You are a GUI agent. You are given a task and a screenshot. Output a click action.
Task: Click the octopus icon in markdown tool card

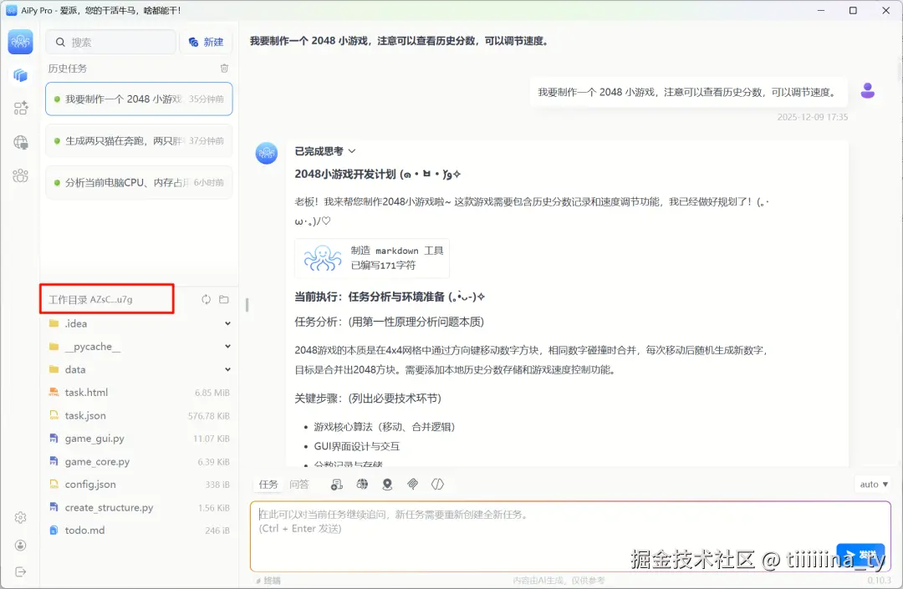coord(323,257)
